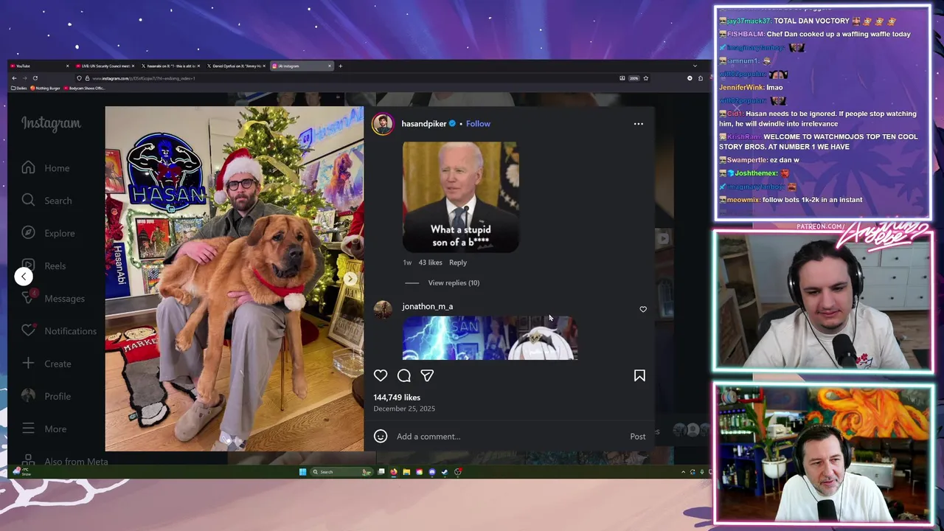Show next photo in carousel
The height and width of the screenshot is (531, 944).
[350, 279]
